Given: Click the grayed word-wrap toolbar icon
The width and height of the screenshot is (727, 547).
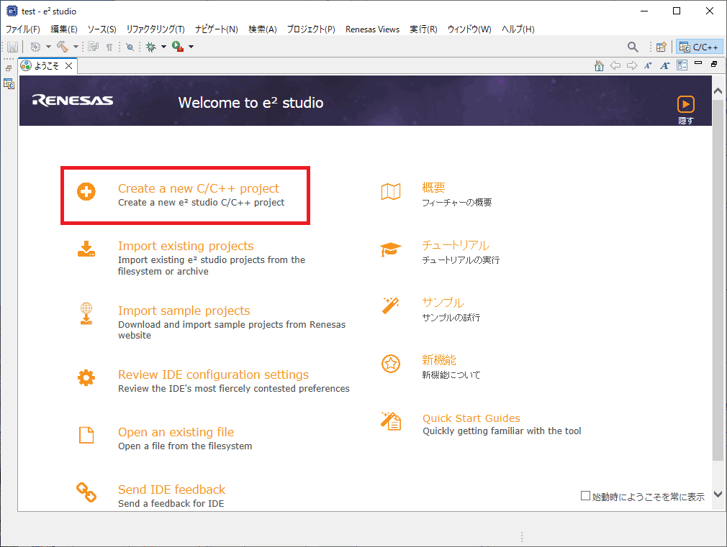Looking at the screenshot, I should 93,47.
